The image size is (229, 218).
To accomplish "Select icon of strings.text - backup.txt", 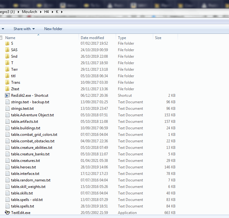I will pyautogui.click(x=7, y=102).
